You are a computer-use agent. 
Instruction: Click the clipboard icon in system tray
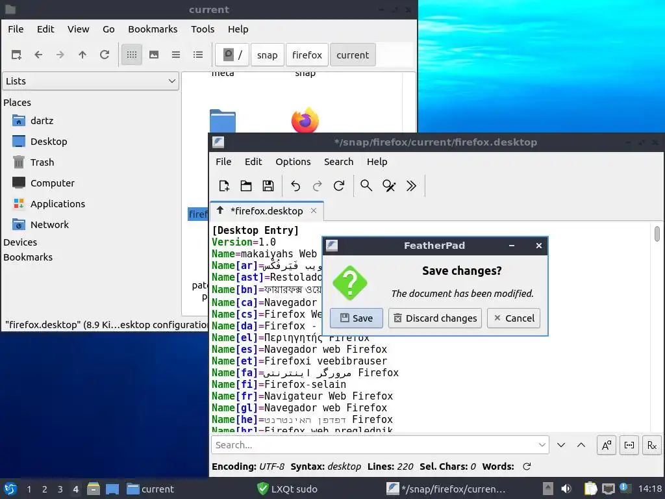pyautogui.click(x=590, y=489)
